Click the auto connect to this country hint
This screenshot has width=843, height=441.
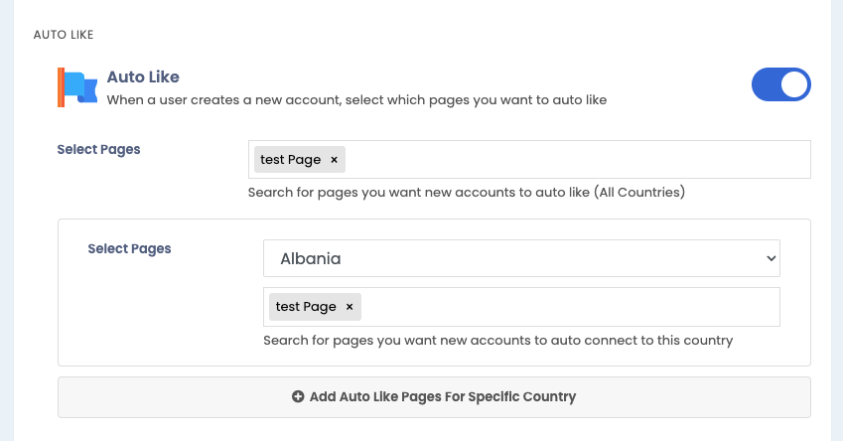(x=497, y=341)
